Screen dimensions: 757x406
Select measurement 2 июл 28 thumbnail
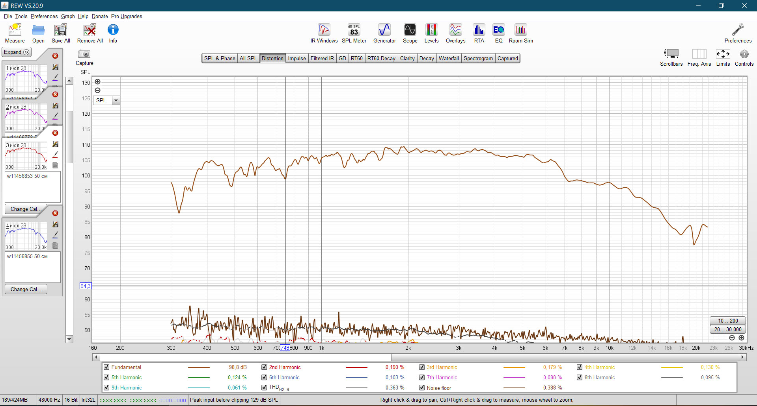coord(26,117)
